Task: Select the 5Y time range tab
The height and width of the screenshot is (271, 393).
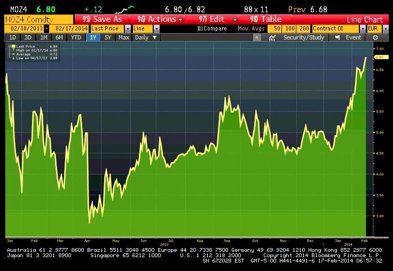Action: click(x=108, y=37)
